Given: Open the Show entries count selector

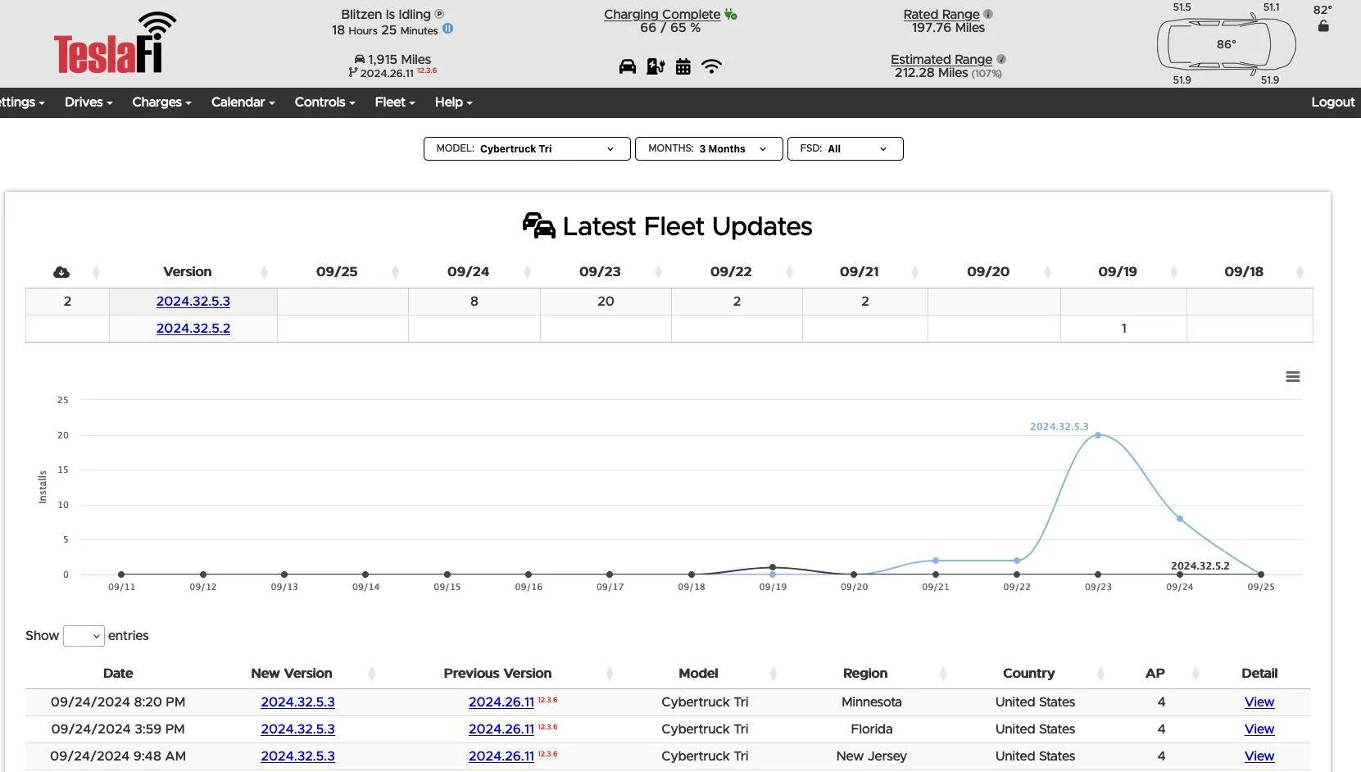Looking at the screenshot, I should click(x=84, y=636).
